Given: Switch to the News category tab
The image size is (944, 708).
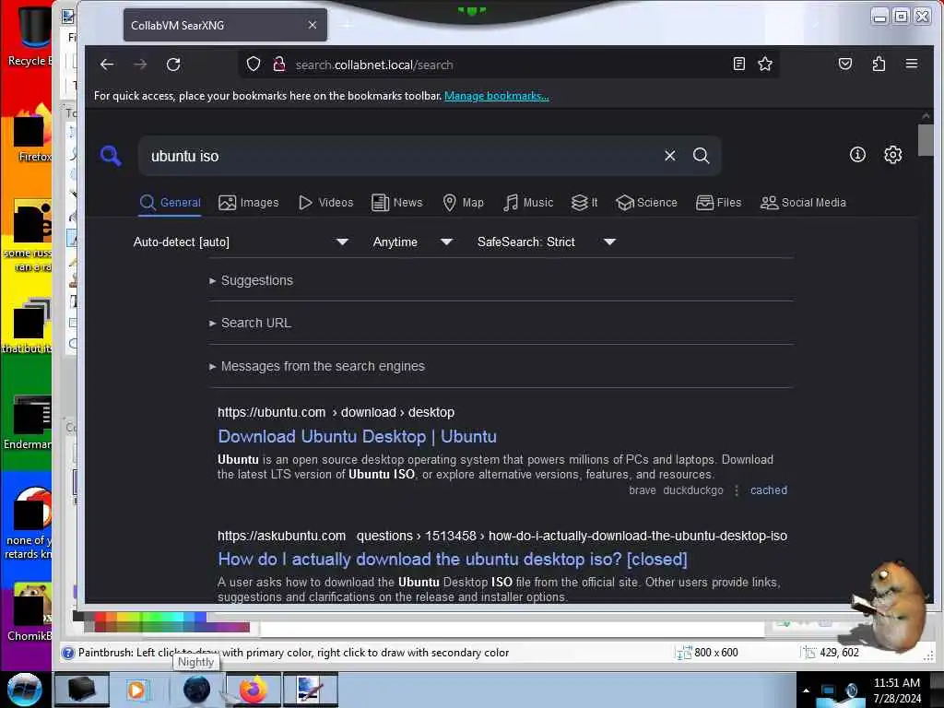Looking at the screenshot, I should 397,203.
